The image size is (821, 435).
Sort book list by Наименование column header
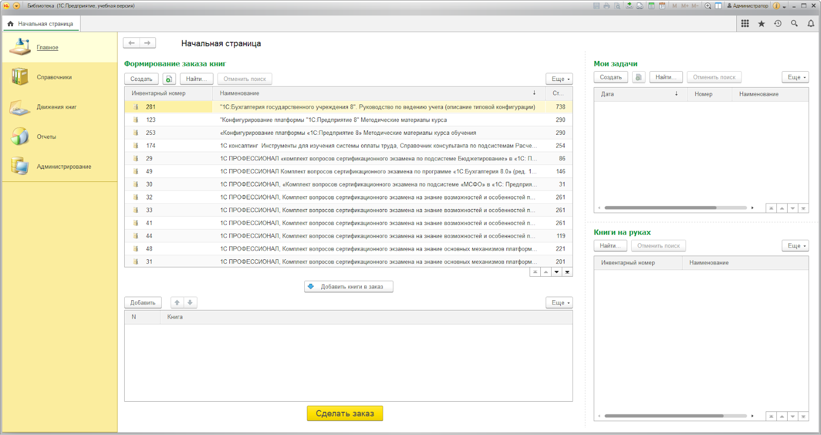[x=379, y=93]
